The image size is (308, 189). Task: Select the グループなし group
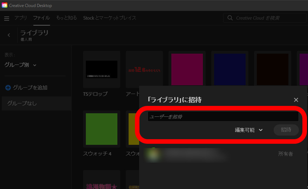[x=36, y=103]
